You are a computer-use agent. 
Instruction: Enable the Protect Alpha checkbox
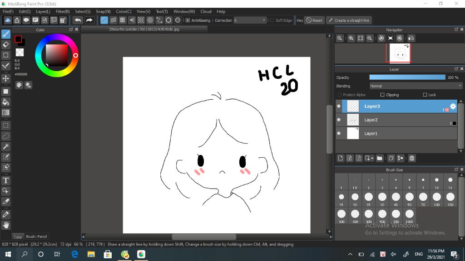[x=339, y=95]
